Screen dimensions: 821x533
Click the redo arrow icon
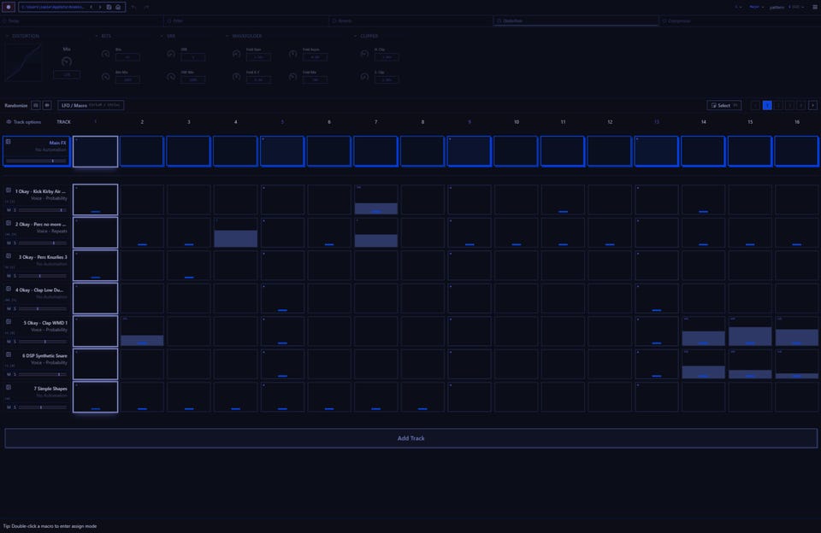coord(146,8)
